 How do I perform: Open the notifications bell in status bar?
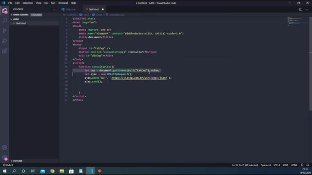[308, 165]
